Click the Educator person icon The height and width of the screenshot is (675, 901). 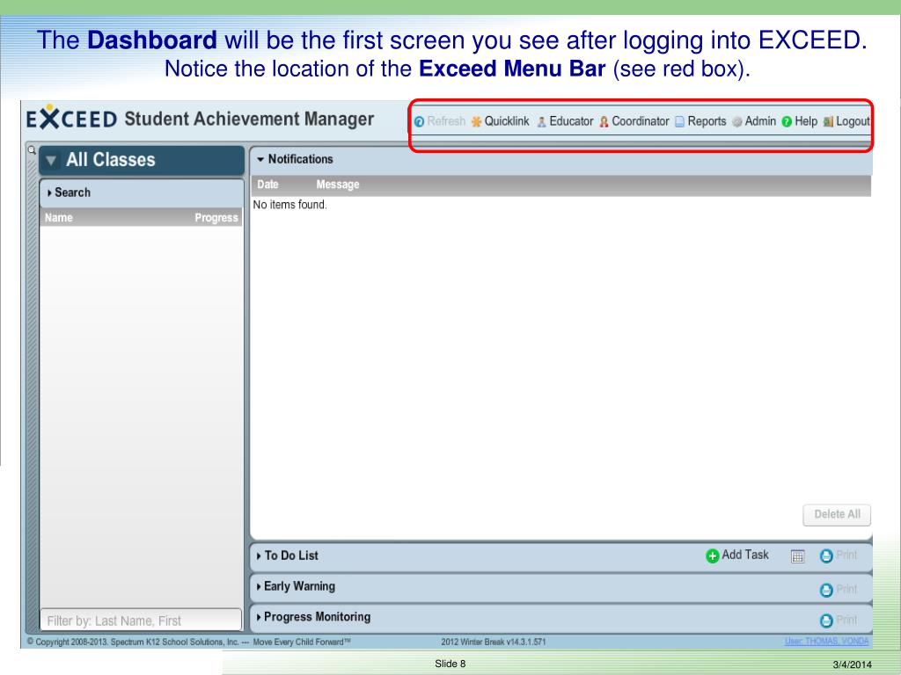pos(541,121)
